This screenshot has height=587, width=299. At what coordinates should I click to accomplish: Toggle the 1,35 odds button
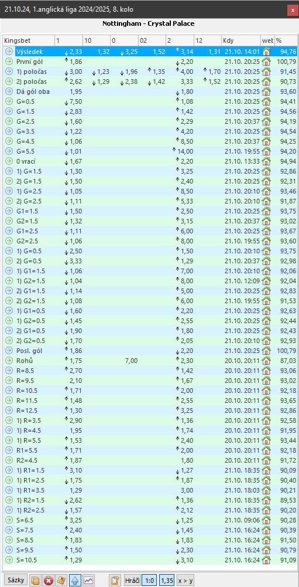click(167, 581)
